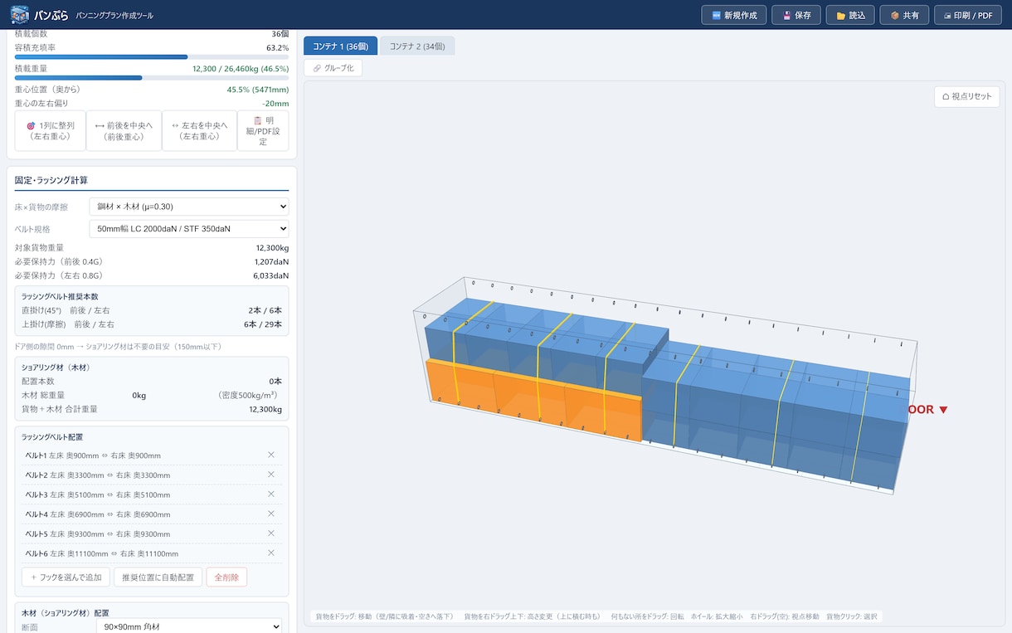Open the ベルト規格 belt spec dropdown

tap(189, 228)
